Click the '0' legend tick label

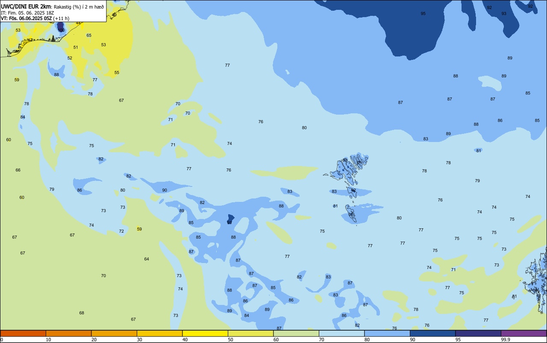(x=2, y=340)
